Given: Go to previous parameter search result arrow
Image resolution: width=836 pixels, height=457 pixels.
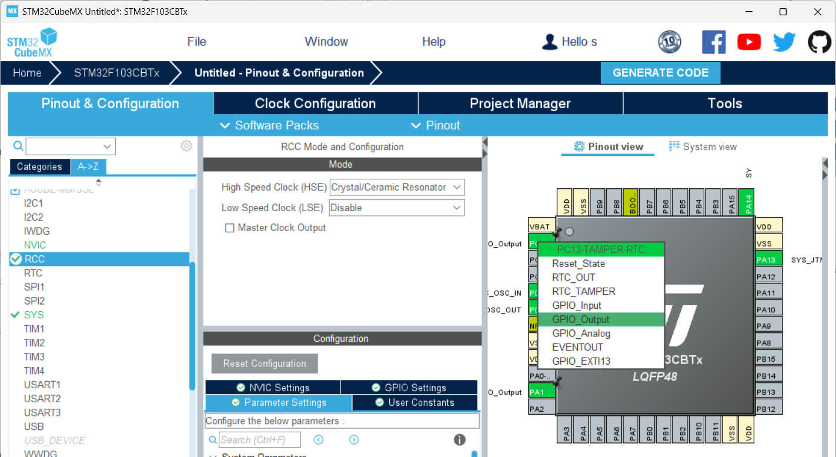Looking at the screenshot, I should tap(319, 440).
